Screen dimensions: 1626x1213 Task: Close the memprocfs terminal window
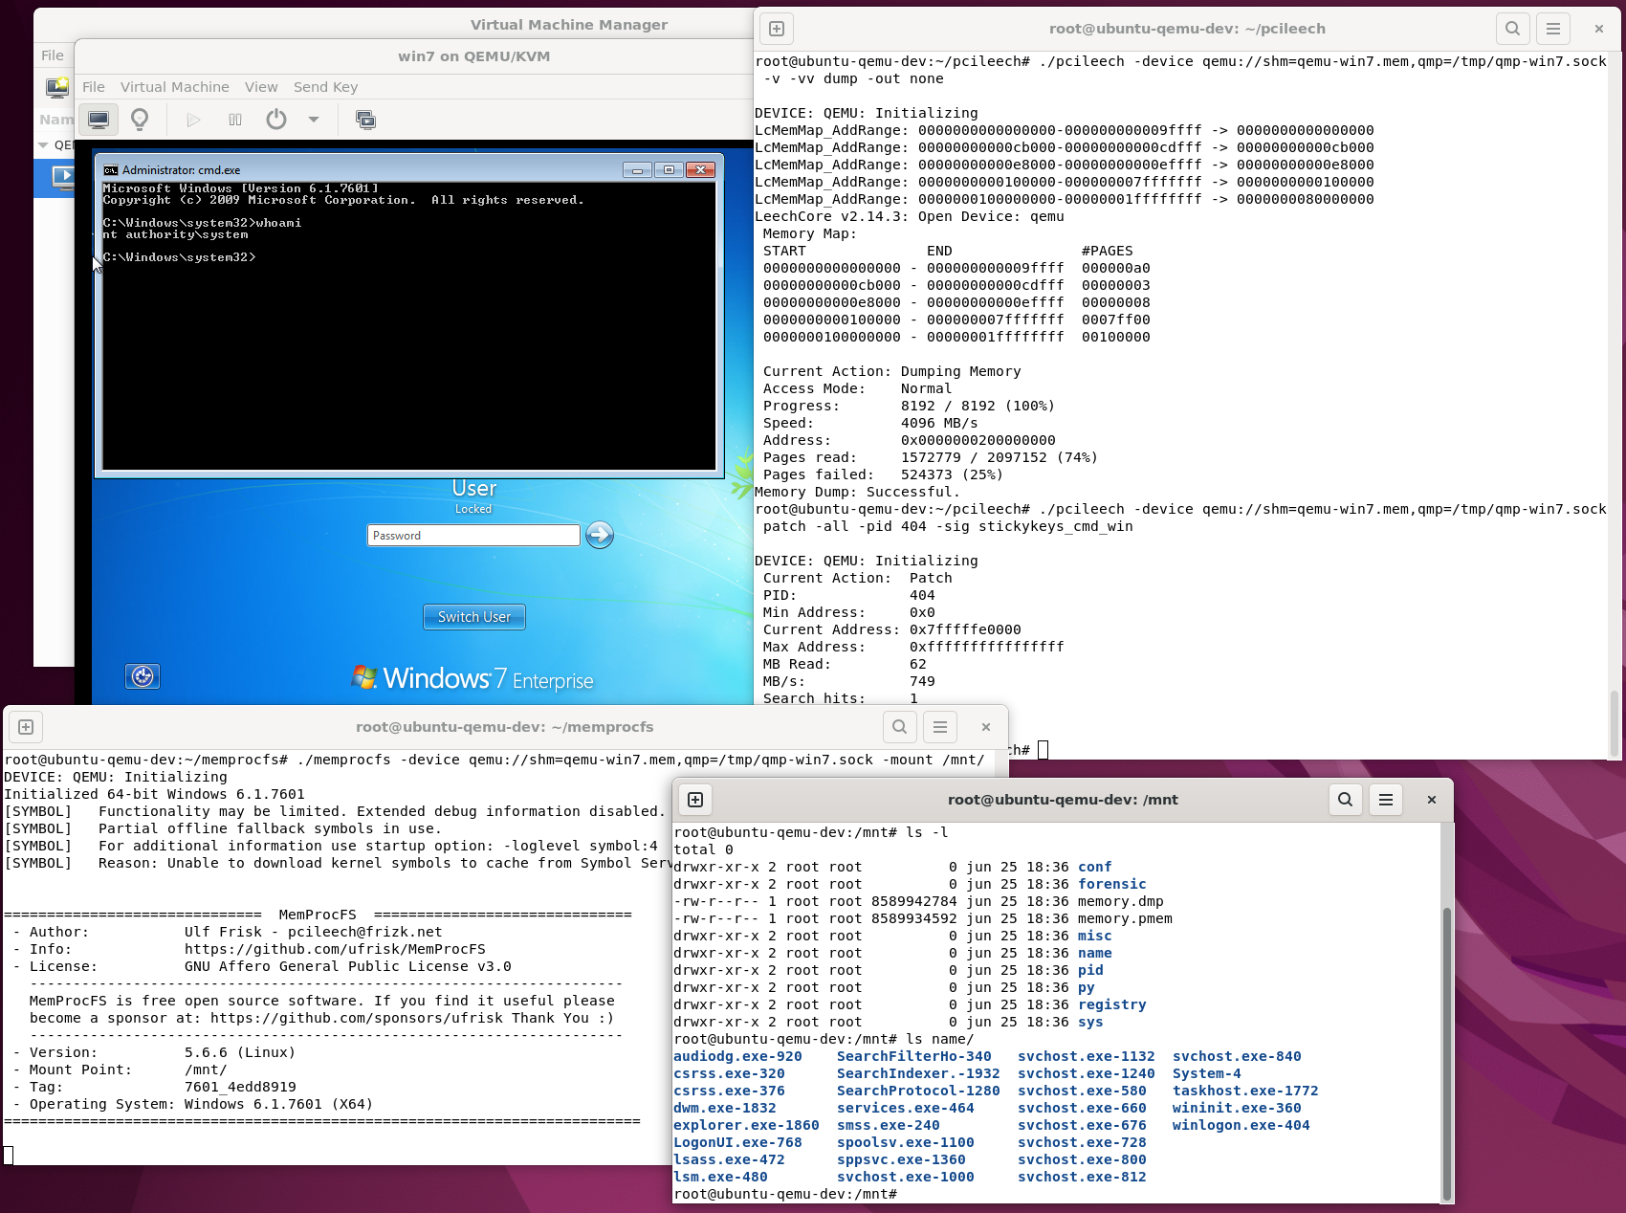coord(985,727)
